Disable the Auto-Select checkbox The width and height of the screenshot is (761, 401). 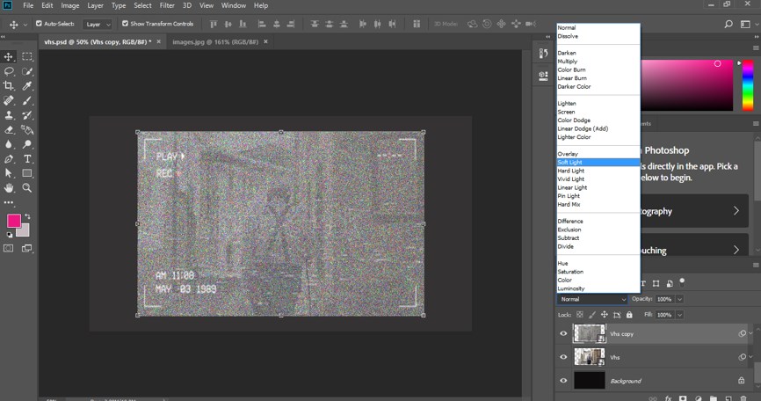(x=39, y=24)
